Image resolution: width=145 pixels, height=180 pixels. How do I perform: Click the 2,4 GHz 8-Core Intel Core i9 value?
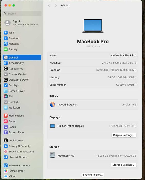click(119, 63)
